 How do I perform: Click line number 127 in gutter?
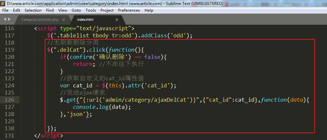[x=9, y=107]
